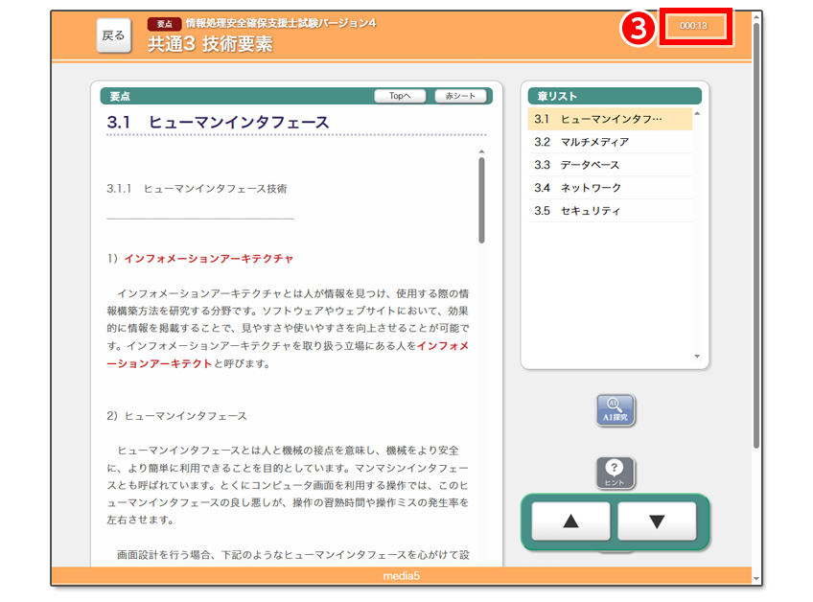Screen dimensions: 813x602
Task: Select chapter 3.2 マルチメディア
Action: click(610, 142)
